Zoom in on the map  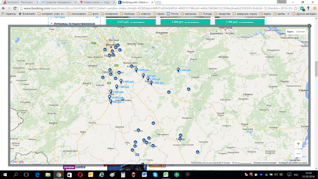(298, 144)
